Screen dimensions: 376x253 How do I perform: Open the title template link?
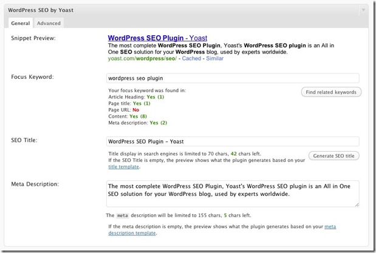[123, 167]
